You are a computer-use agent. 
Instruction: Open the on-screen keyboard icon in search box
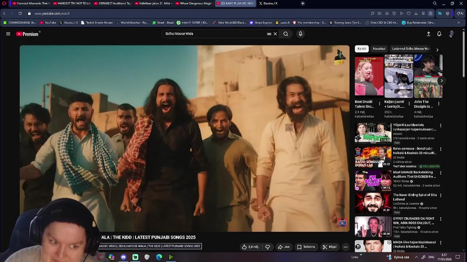[x=269, y=34]
